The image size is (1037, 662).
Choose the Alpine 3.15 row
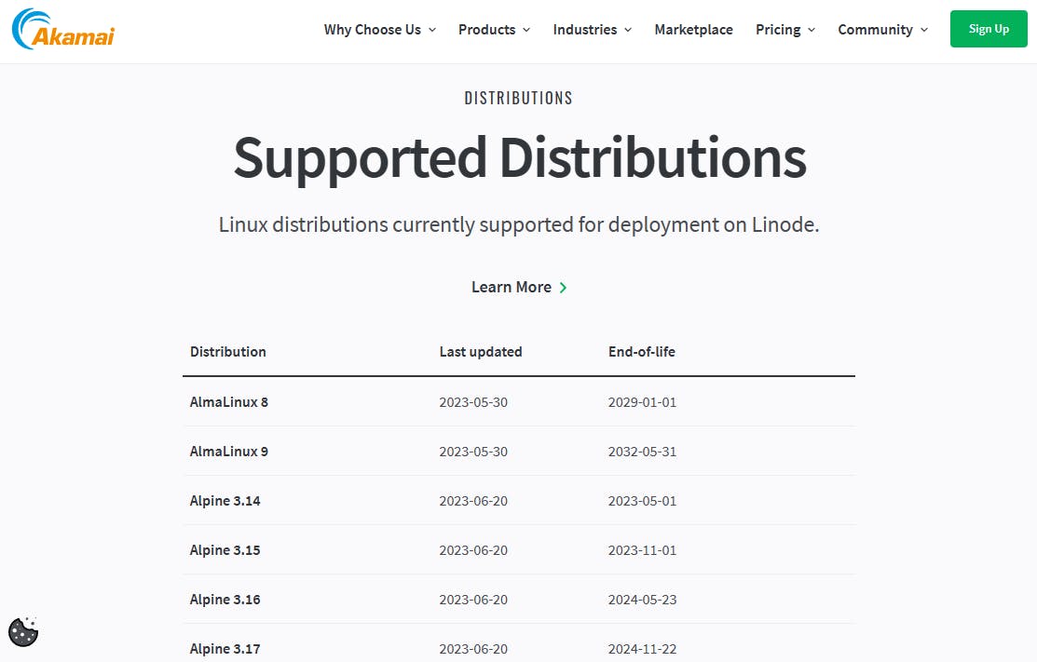[225, 550]
